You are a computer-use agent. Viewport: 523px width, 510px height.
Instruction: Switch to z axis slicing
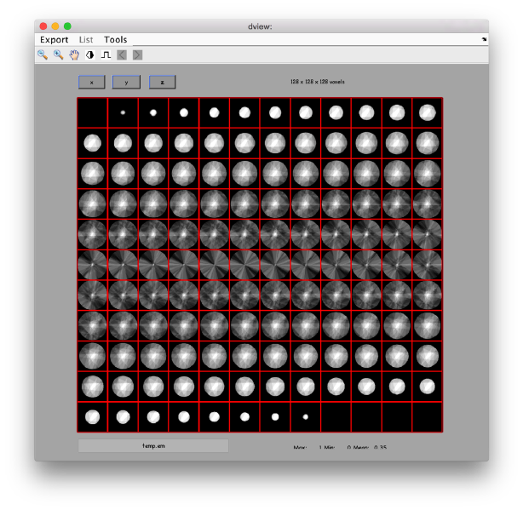(162, 83)
